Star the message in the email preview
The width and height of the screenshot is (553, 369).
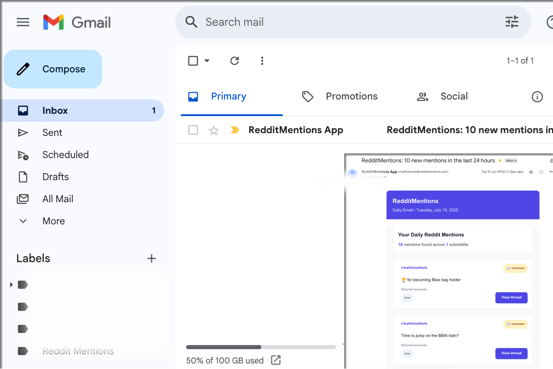click(531, 172)
